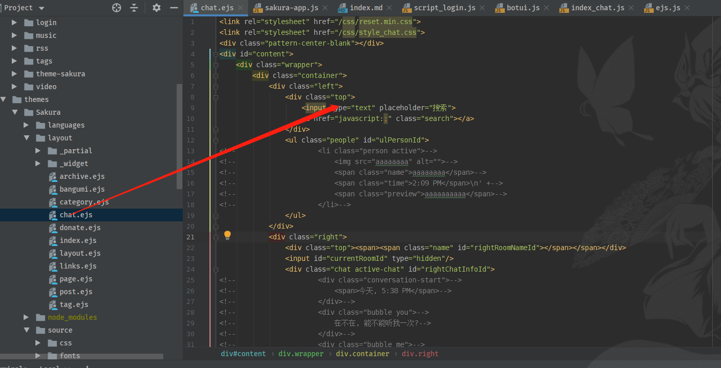721x368 pixels.
Task: Select layout.ejs in project tree
Action: (80, 253)
